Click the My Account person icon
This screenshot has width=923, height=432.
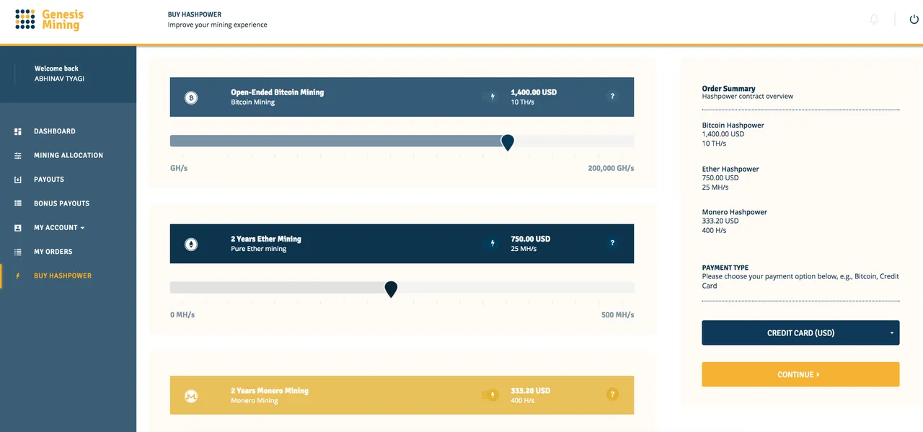pyautogui.click(x=18, y=228)
